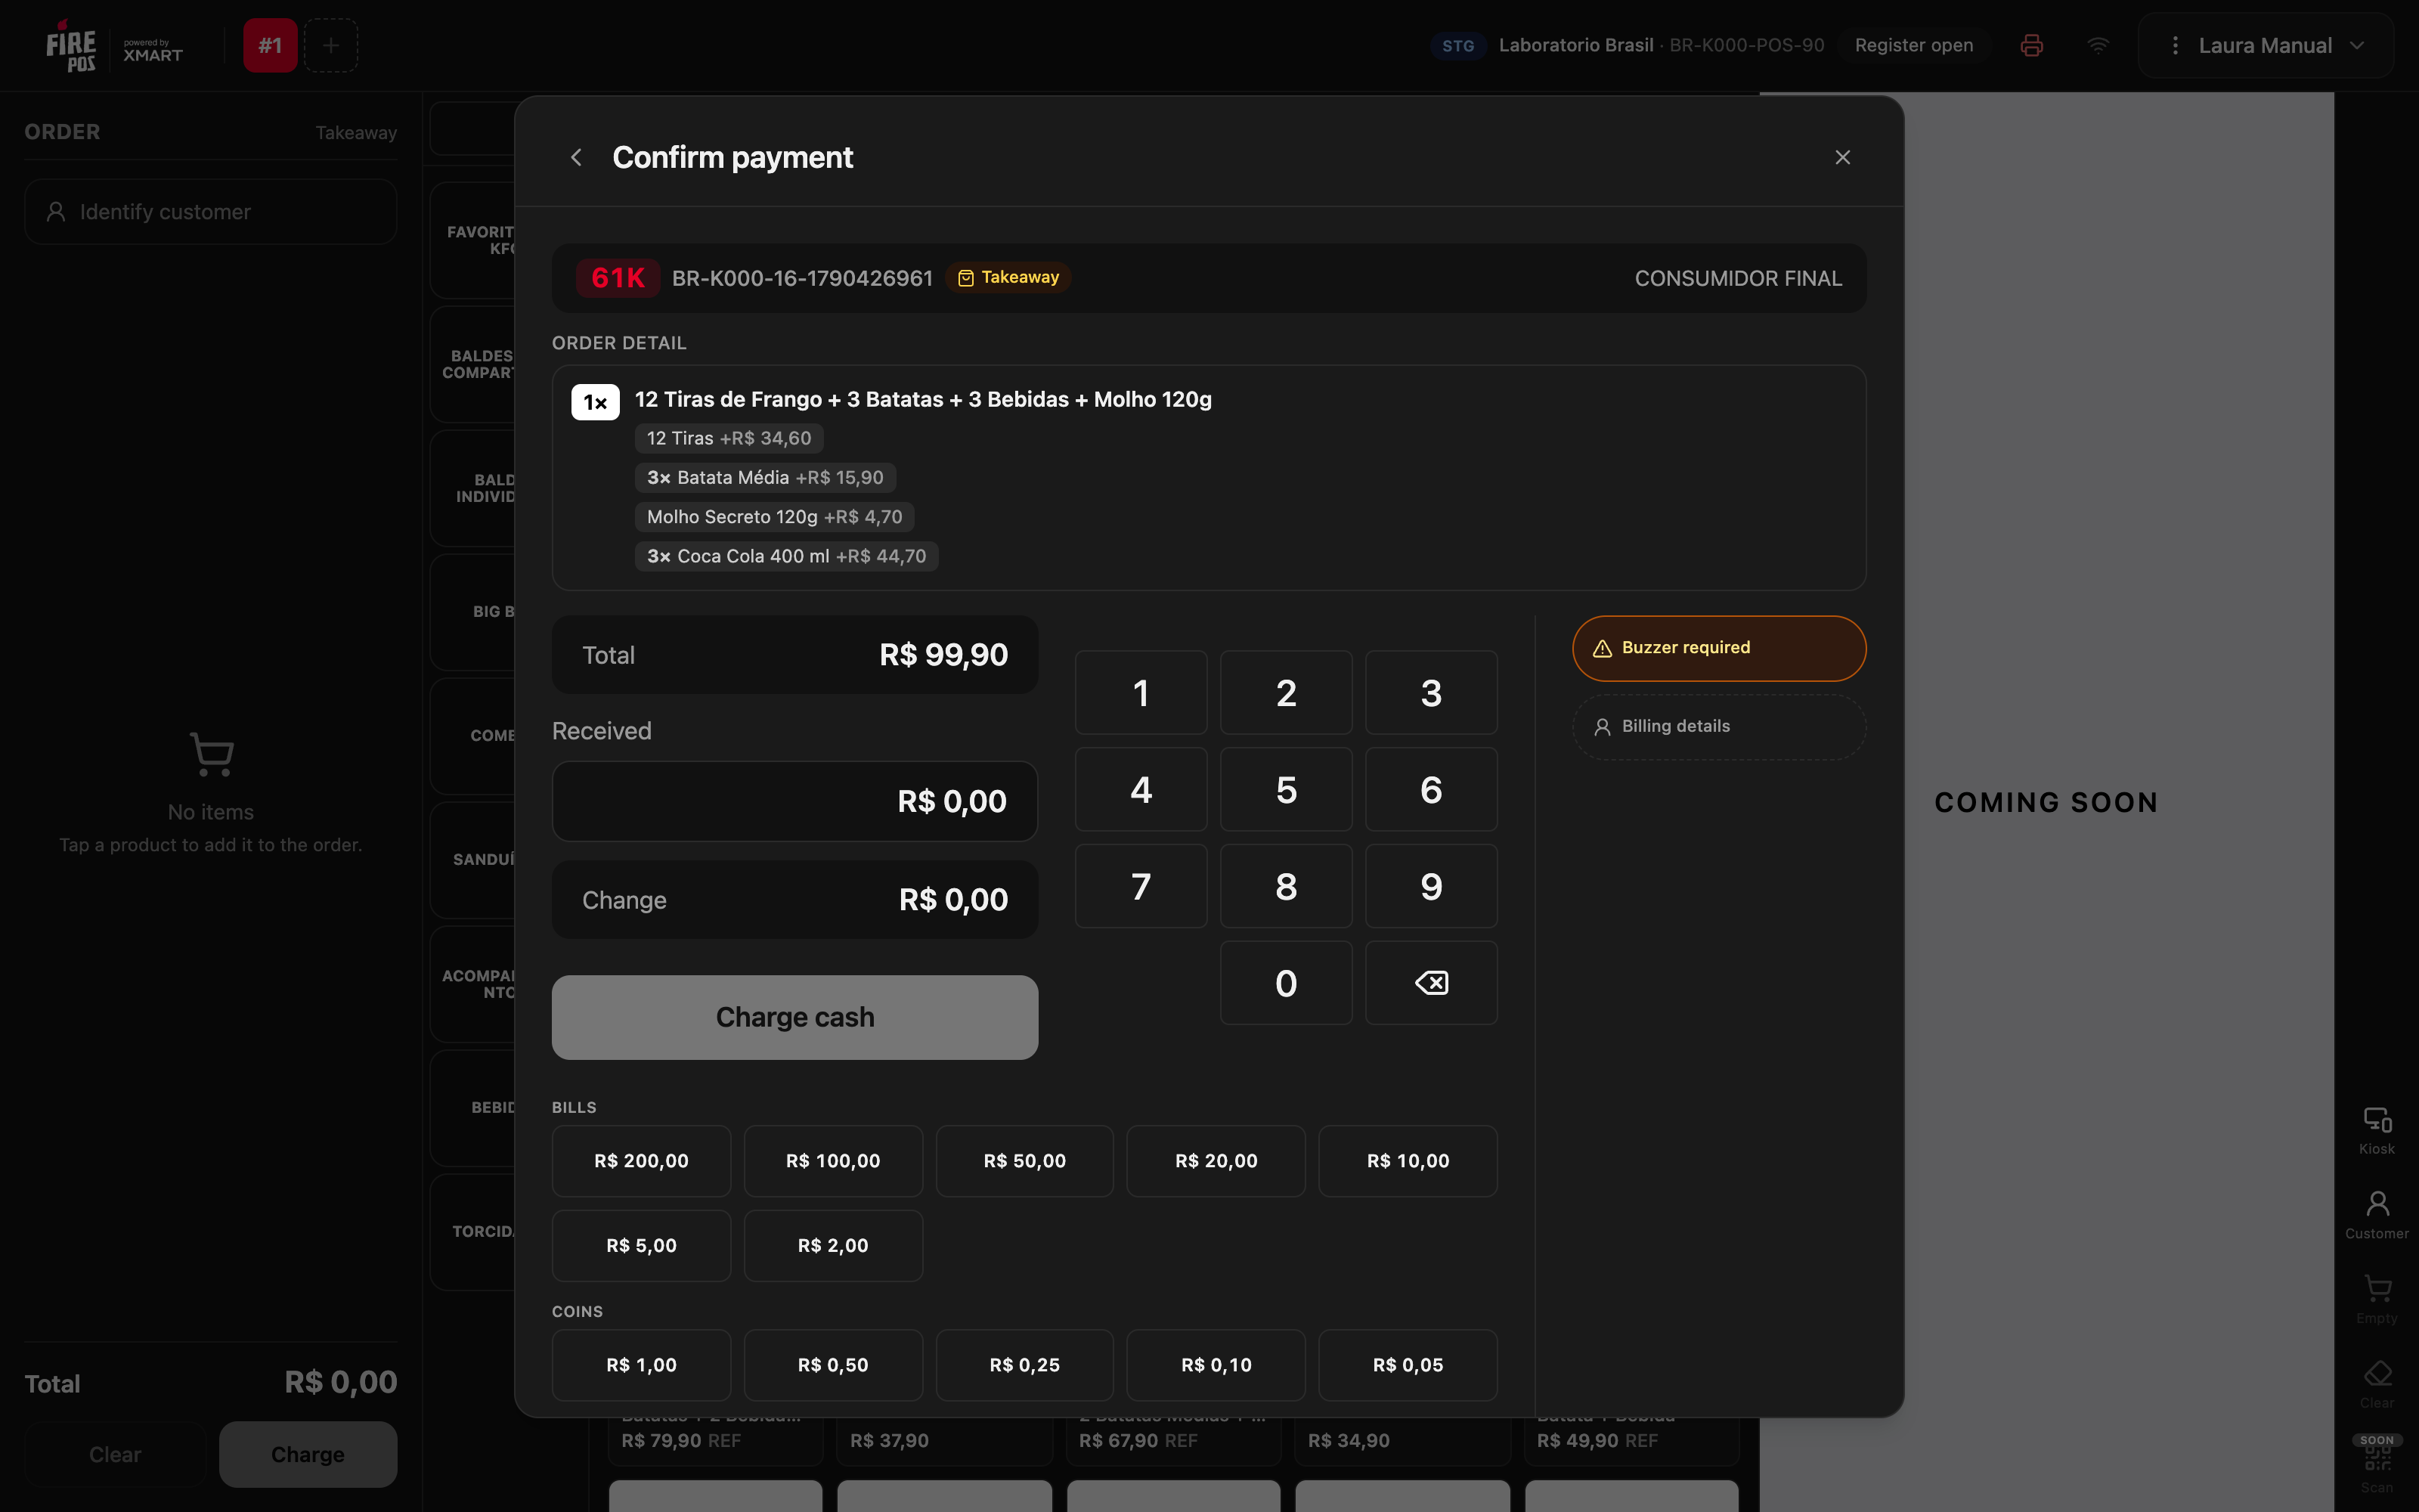Tap keypad digit 4

pos(1141,790)
